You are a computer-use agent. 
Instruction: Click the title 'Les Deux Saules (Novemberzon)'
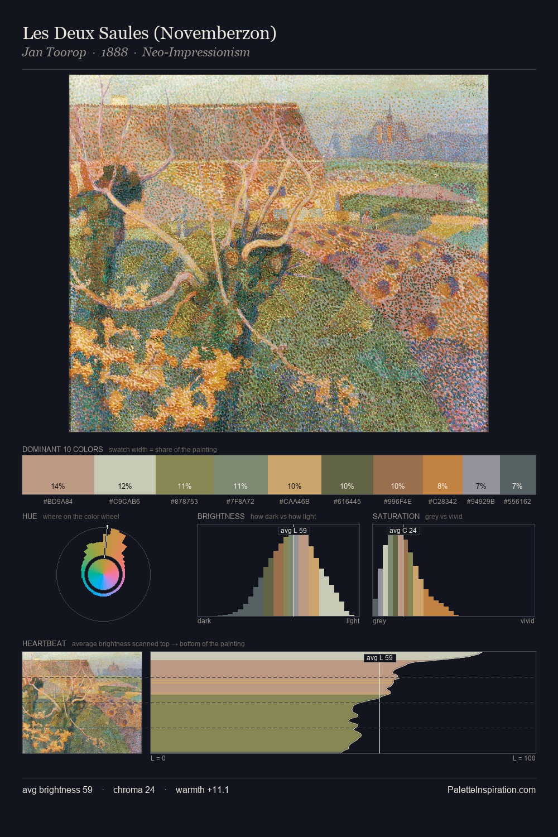tap(150, 33)
